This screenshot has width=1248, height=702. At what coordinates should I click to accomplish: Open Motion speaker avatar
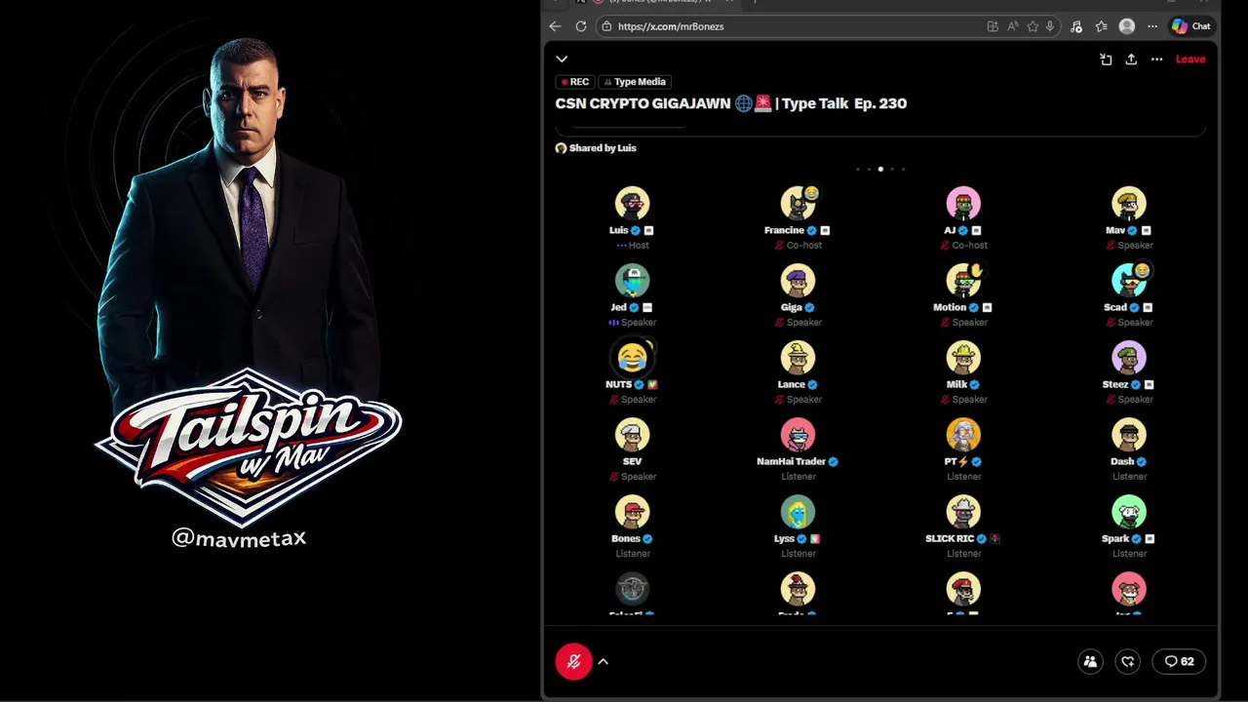(x=963, y=280)
